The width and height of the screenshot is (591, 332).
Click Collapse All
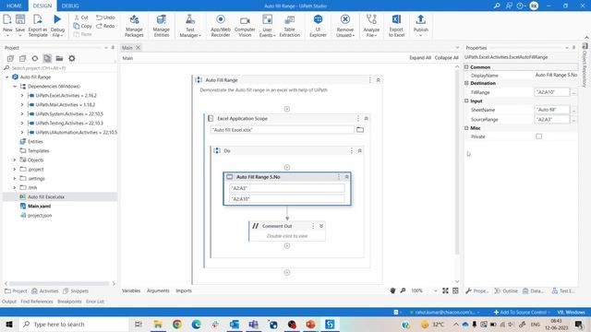pyautogui.click(x=446, y=57)
